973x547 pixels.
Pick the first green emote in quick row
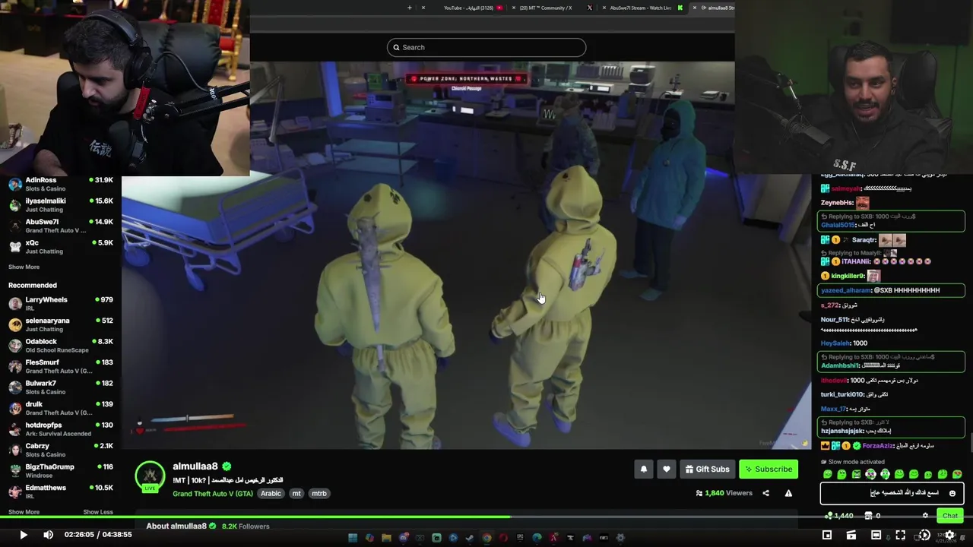[828, 474]
